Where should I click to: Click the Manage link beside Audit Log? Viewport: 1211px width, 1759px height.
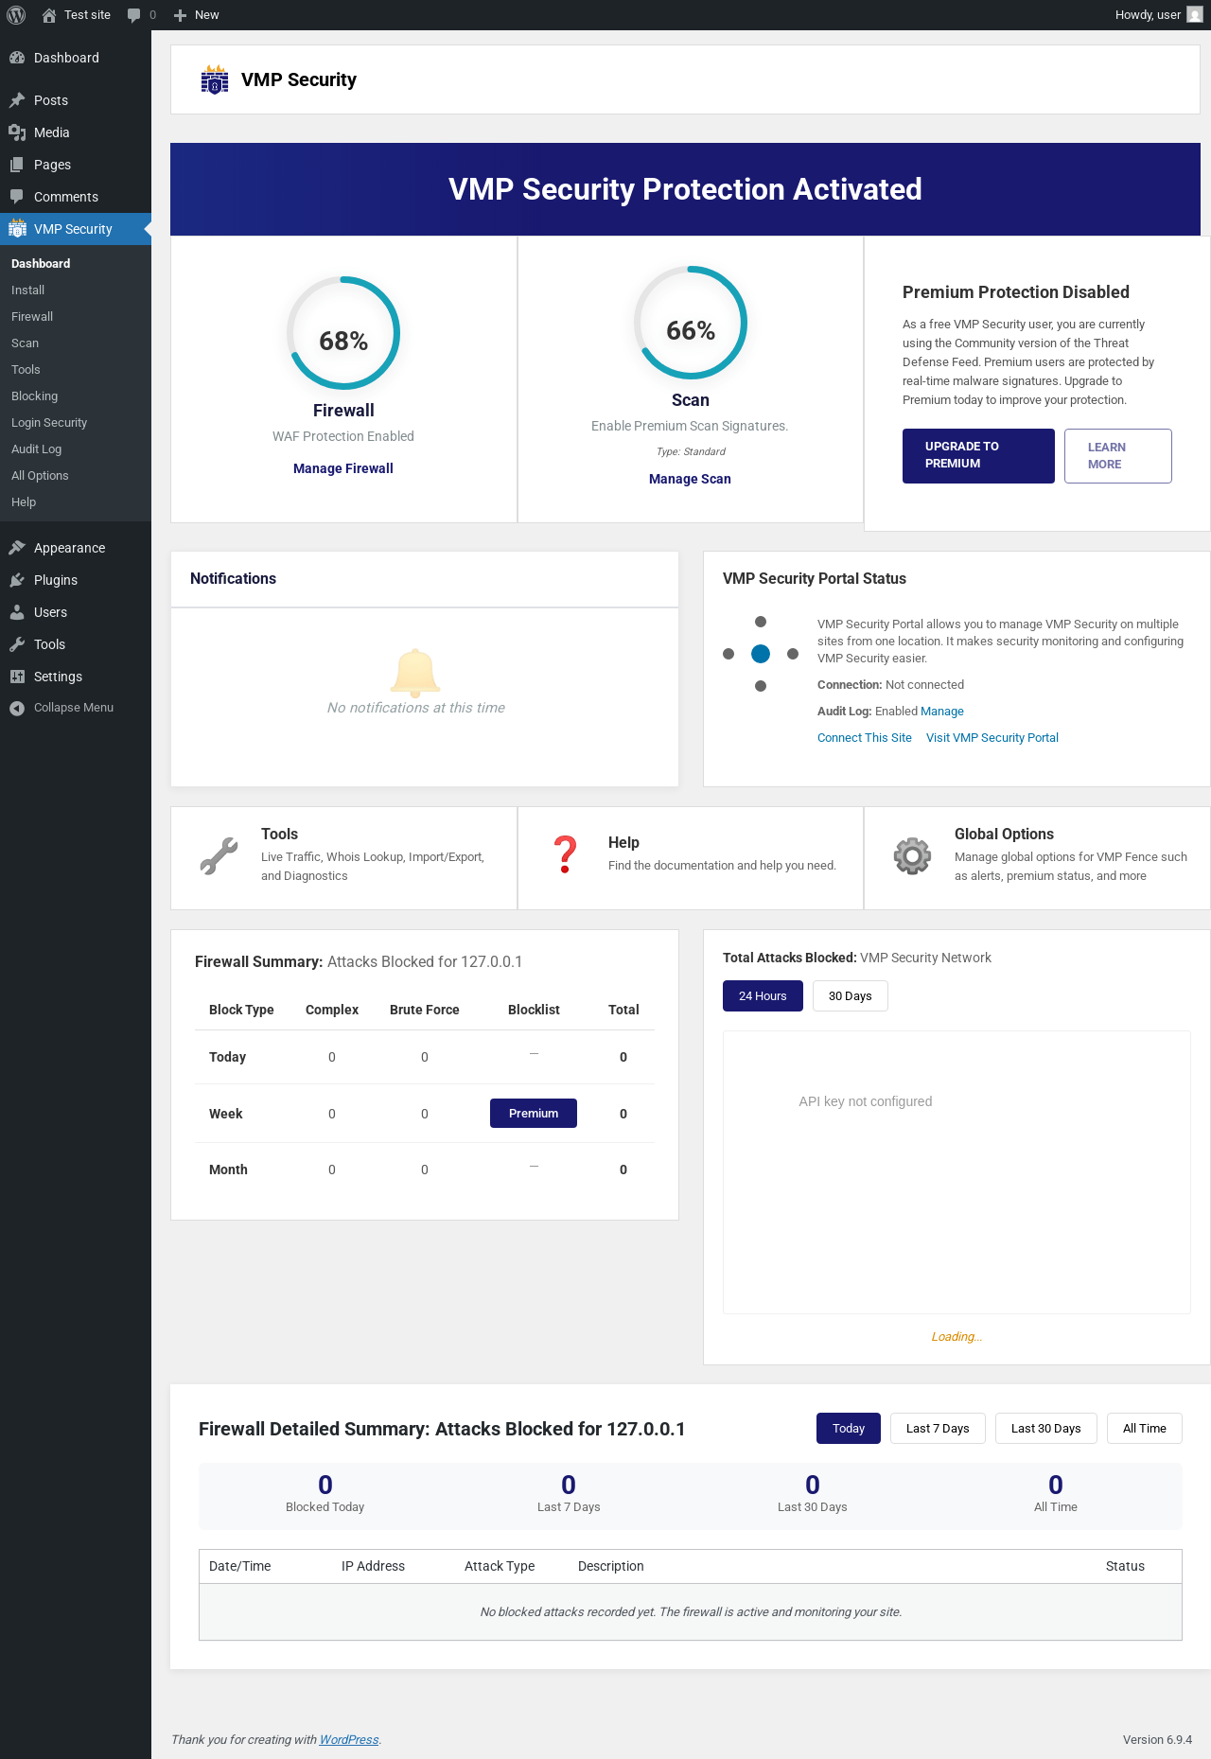(942, 712)
